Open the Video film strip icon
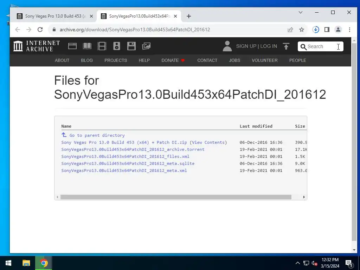 (102, 46)
